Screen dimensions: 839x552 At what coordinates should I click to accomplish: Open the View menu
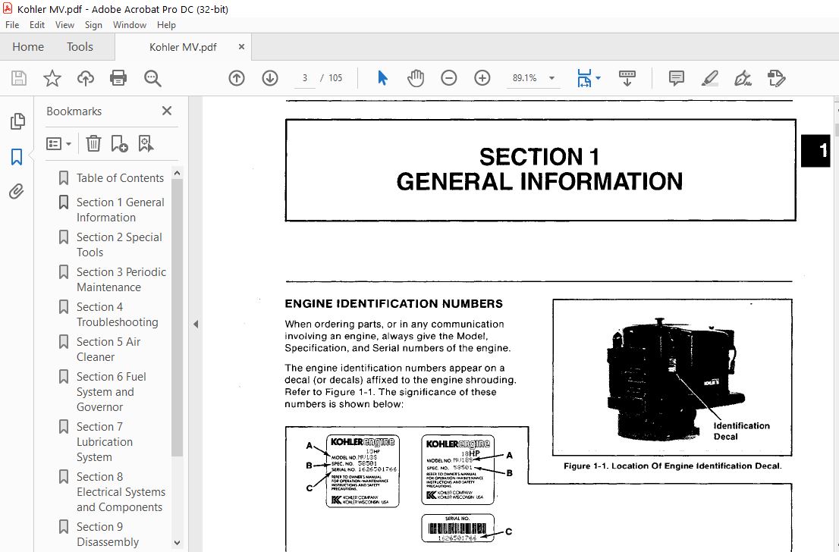pos(64,24)
